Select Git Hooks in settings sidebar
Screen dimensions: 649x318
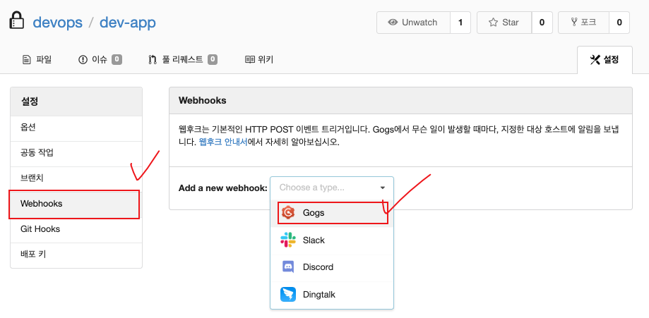pos(76,229)
